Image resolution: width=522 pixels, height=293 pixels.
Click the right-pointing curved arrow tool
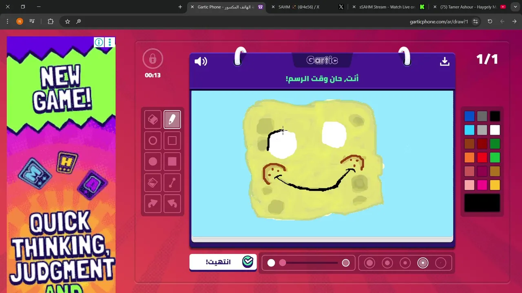coord(153,204)
